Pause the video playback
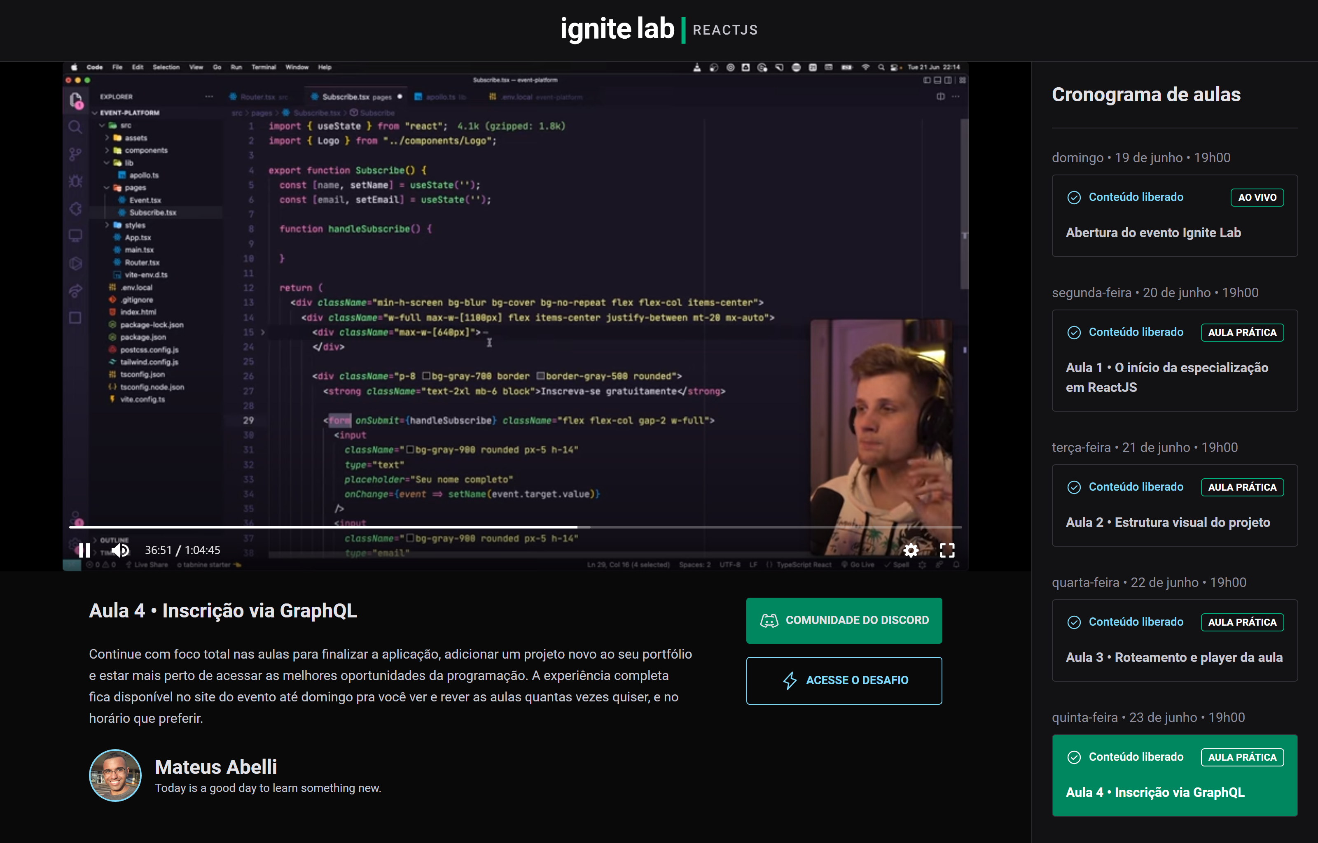This screenshot has height=843, width=1318. coord(84,550)
